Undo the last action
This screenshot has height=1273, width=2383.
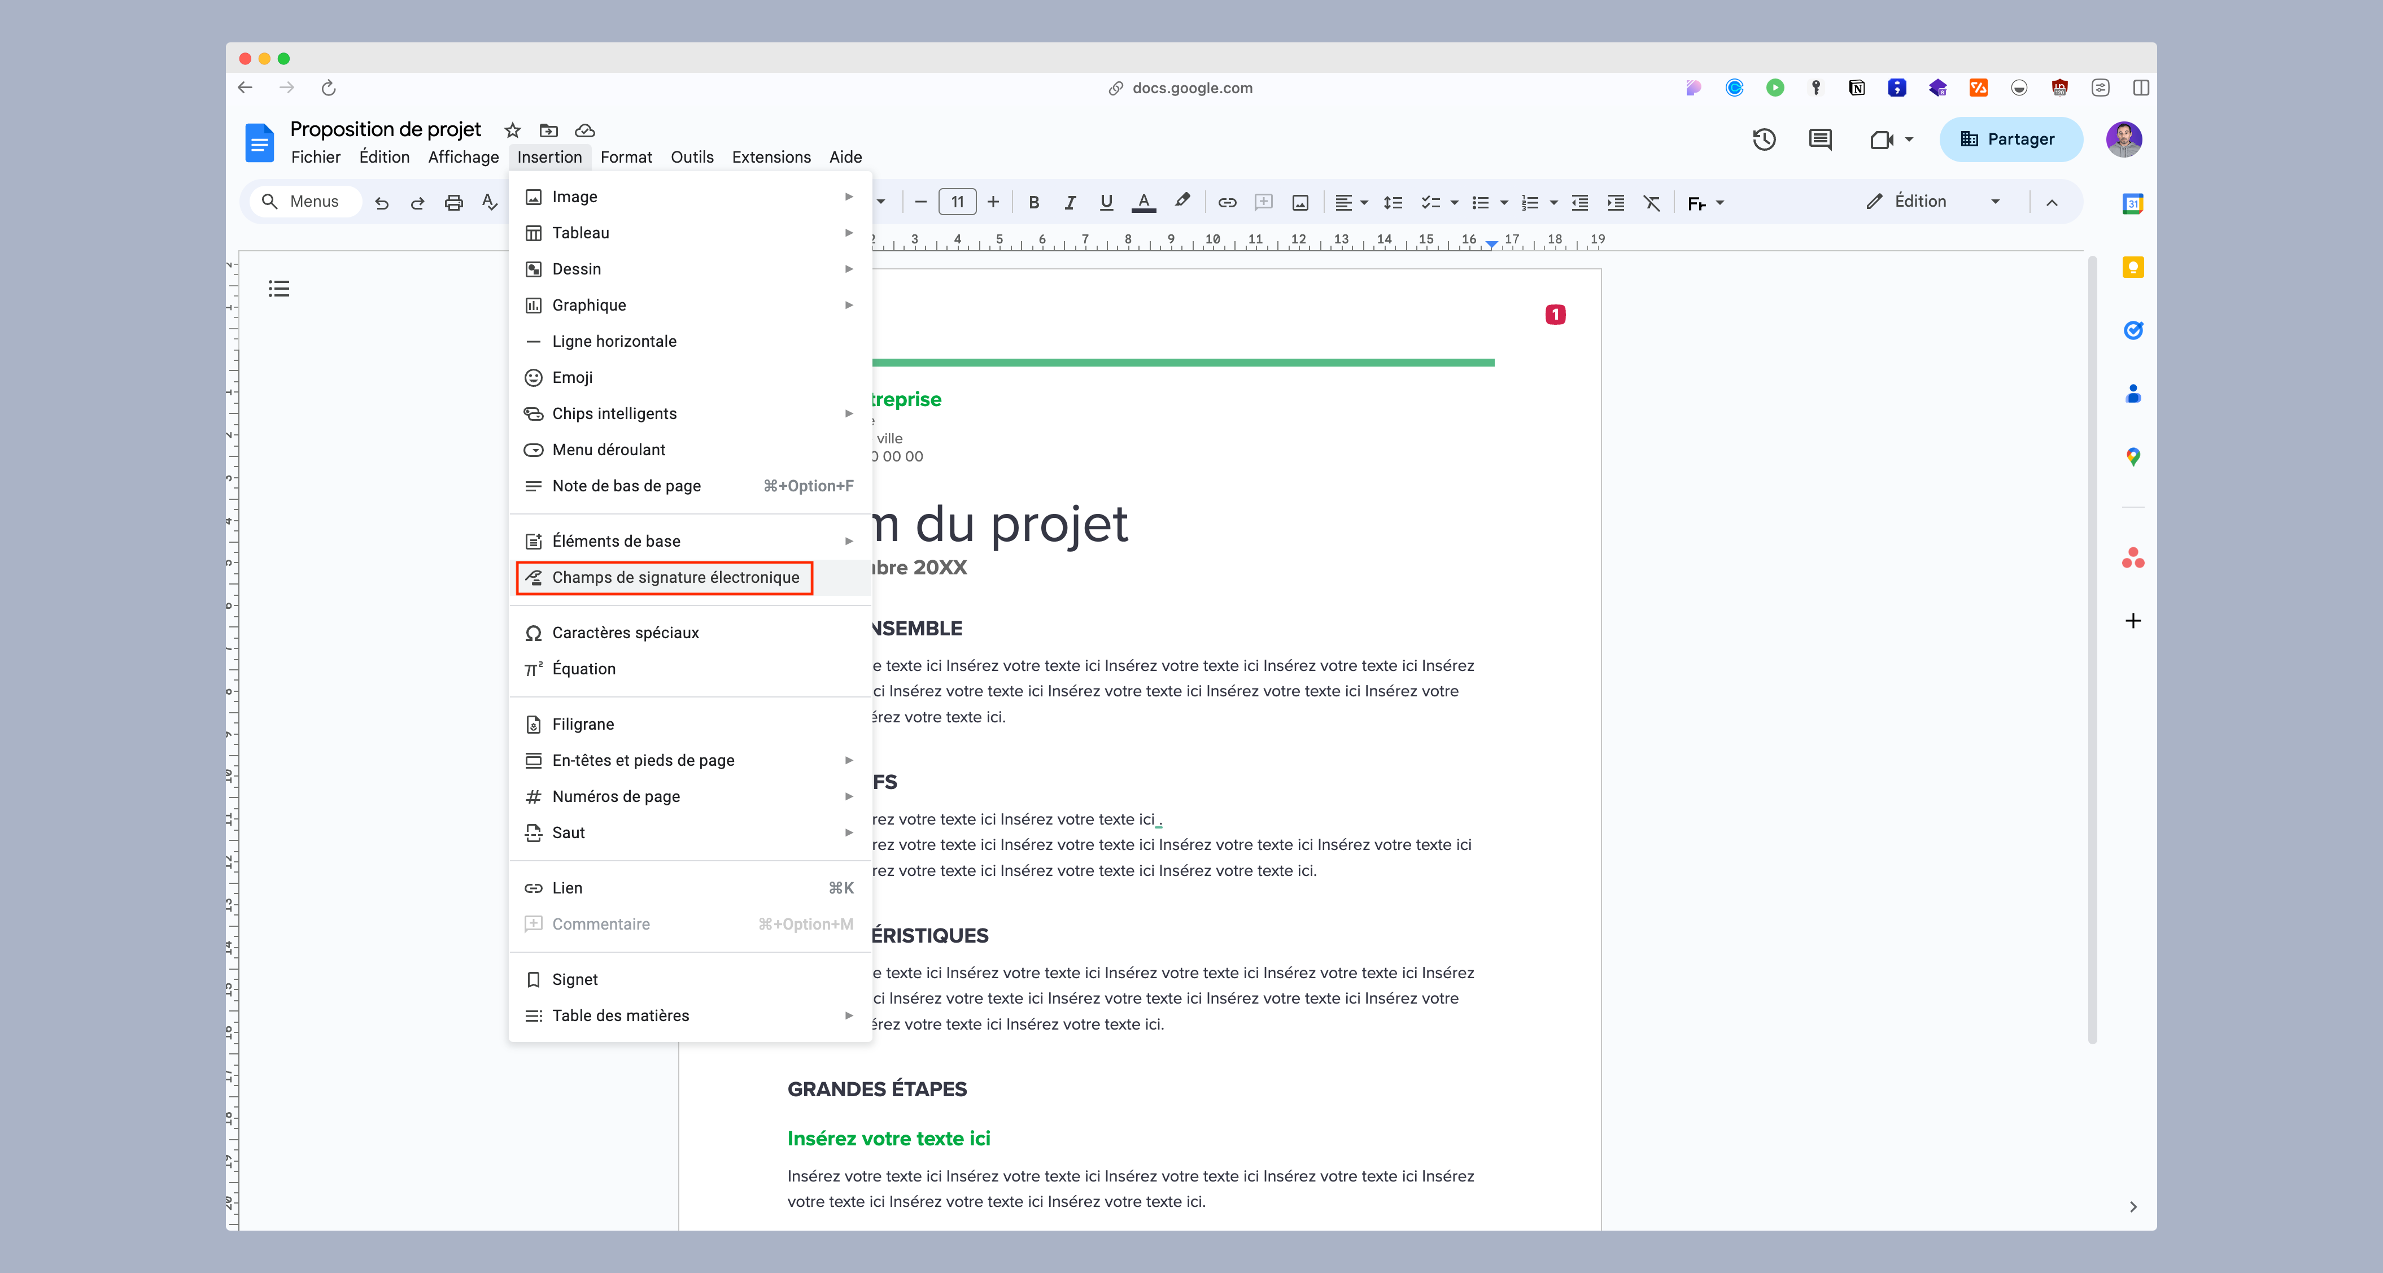pos(381,203)
